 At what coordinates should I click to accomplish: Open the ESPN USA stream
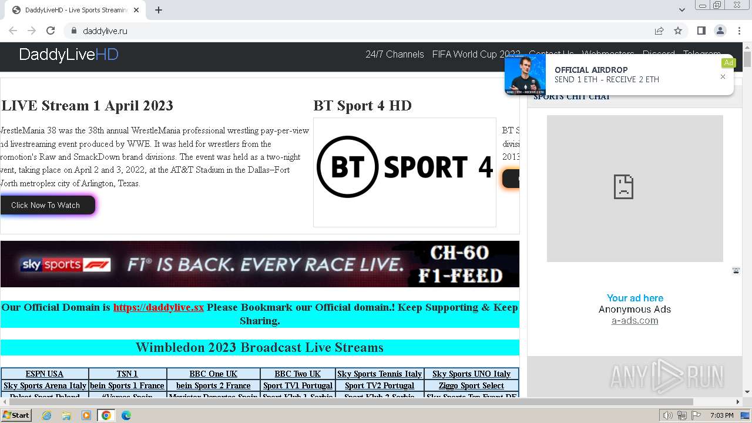click(x=45, y=374)
